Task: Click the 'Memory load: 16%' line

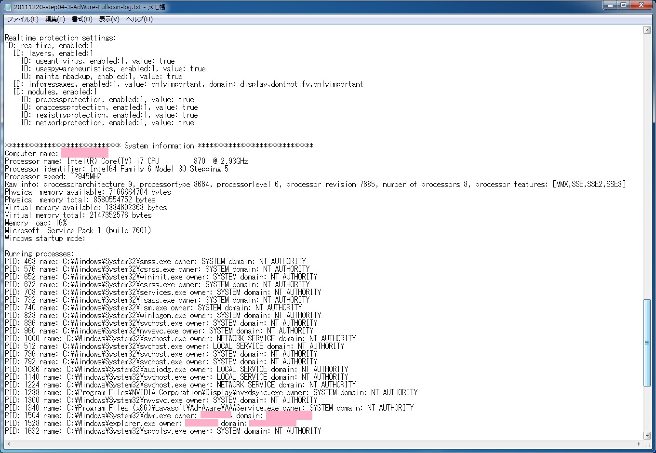Action: (x=36, y=223)
